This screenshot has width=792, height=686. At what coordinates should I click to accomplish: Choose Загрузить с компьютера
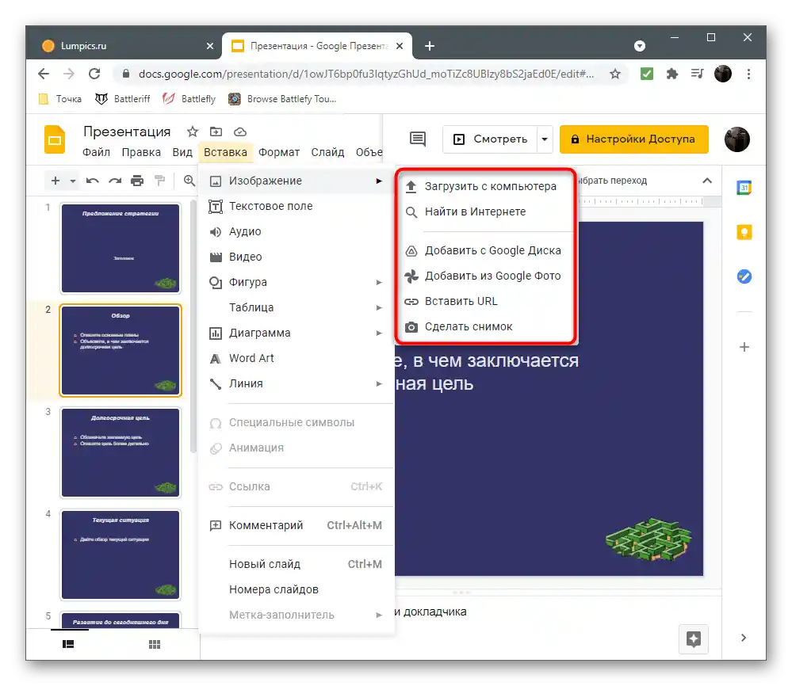pos(486,186)
